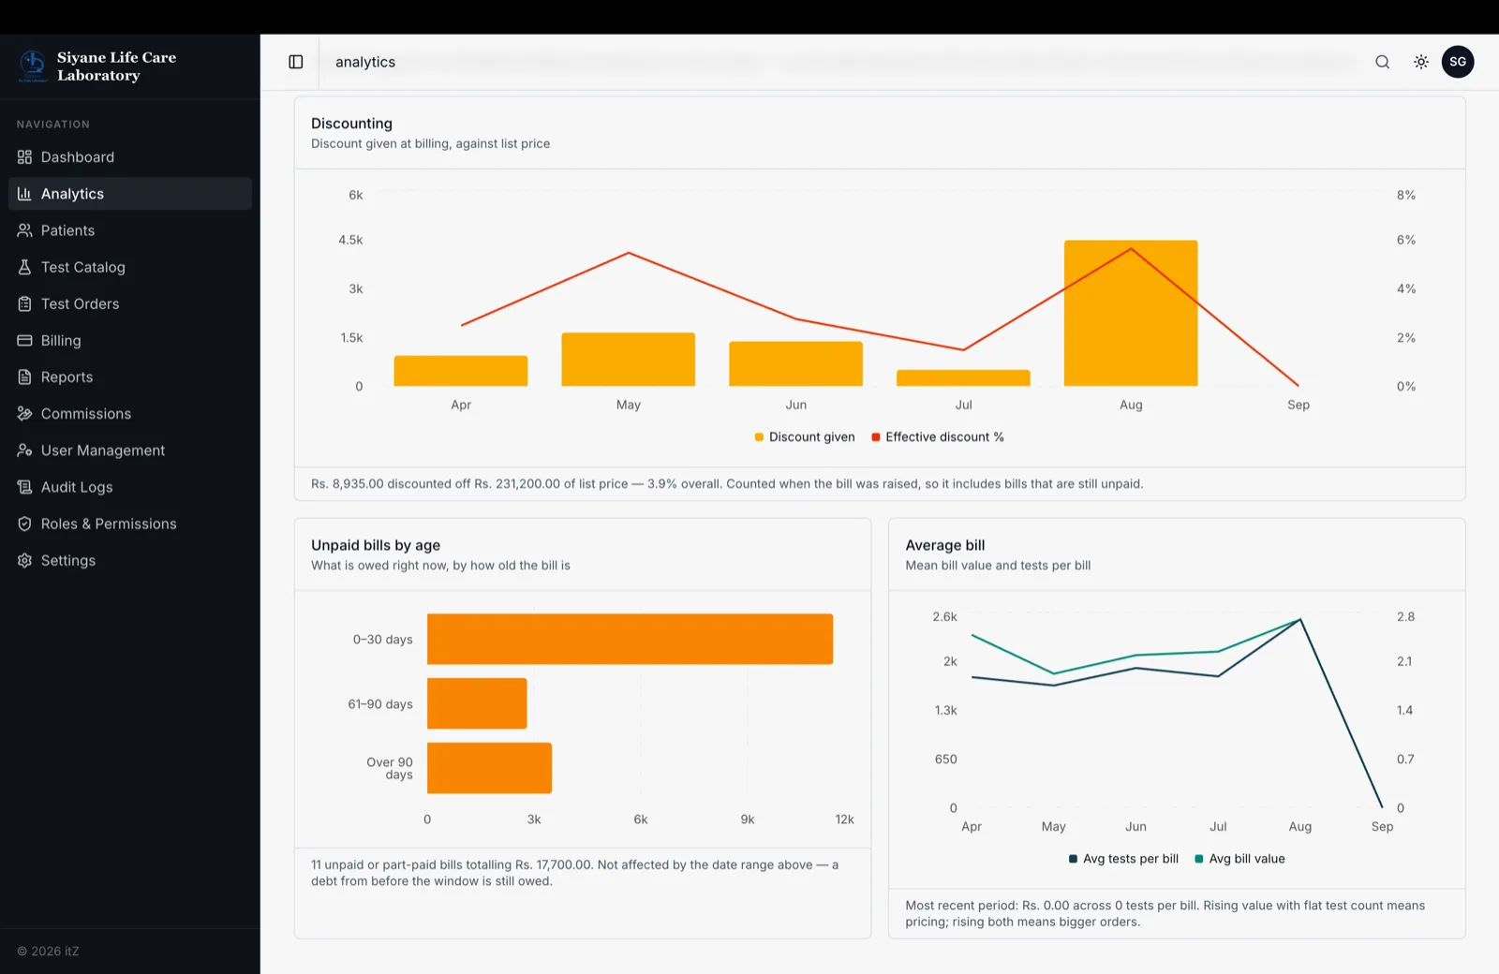Screen dimensions: 1499x974
Task: Click the Commissions icon in sidebar
Action: [24, 414]
